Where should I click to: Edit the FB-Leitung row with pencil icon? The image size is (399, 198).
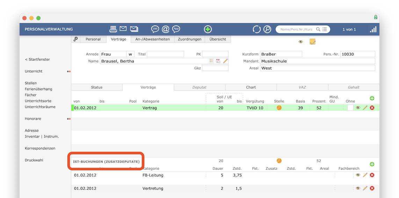[365, 175]
